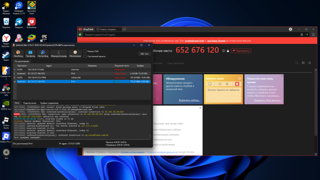Switch AnyDesk to medium tiles view icon

pyautogui.click(x=303, y=63)
